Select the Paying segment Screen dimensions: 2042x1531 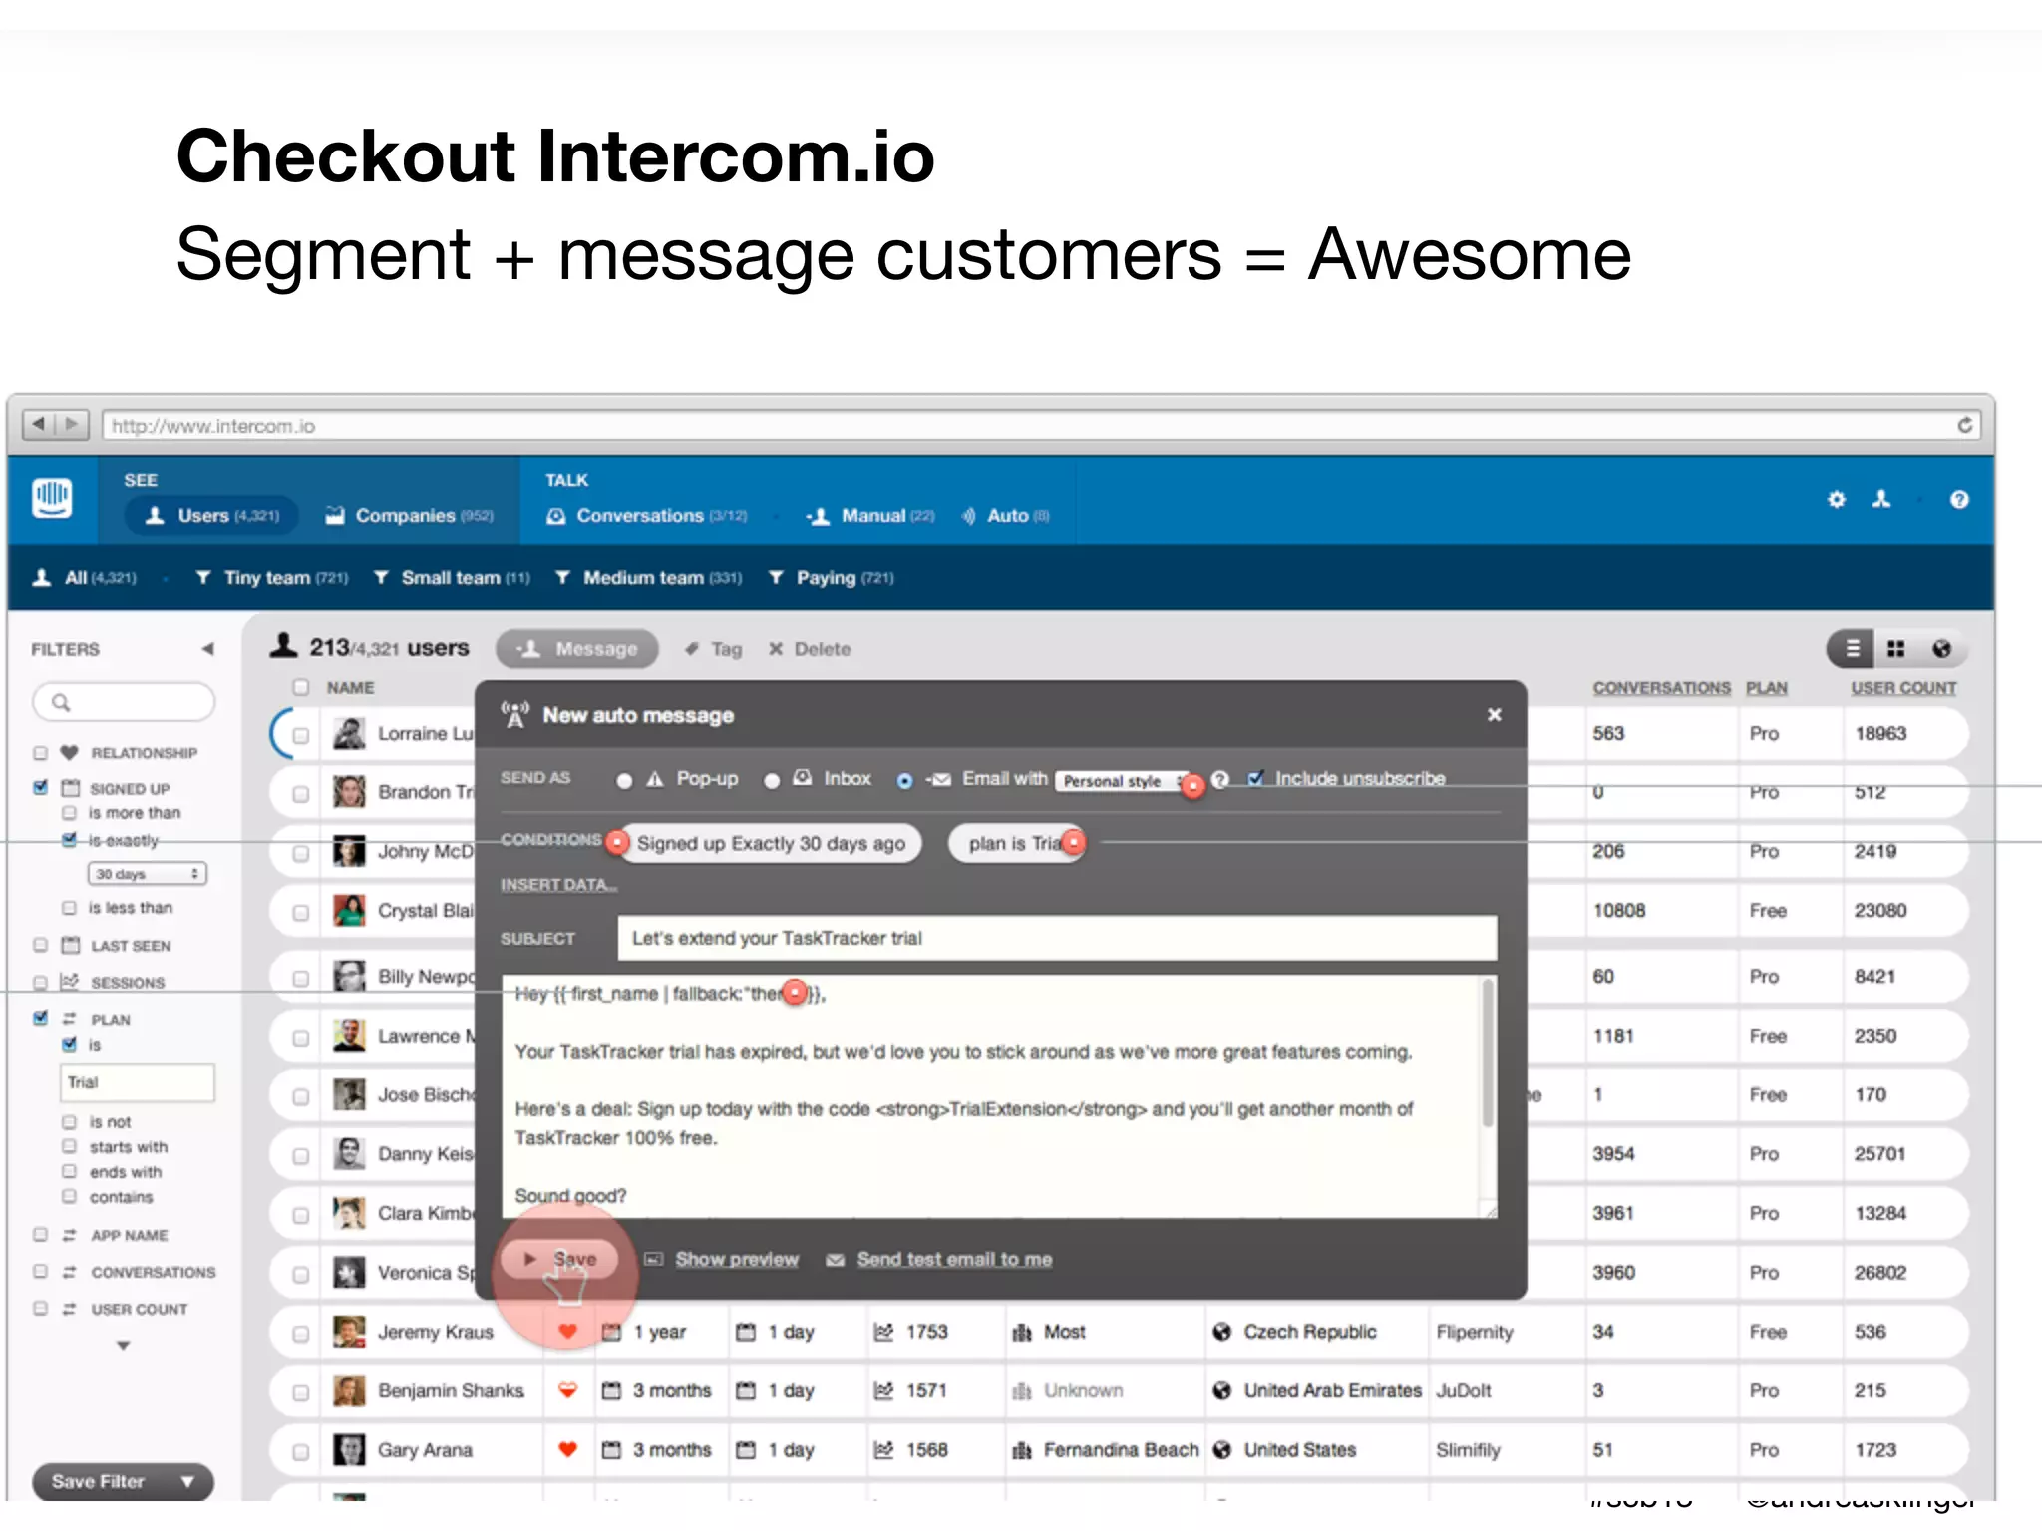831,578
